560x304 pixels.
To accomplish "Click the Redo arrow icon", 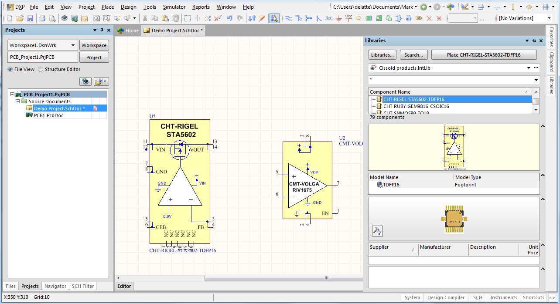I will pyautogui.click(x=240, y=18).
